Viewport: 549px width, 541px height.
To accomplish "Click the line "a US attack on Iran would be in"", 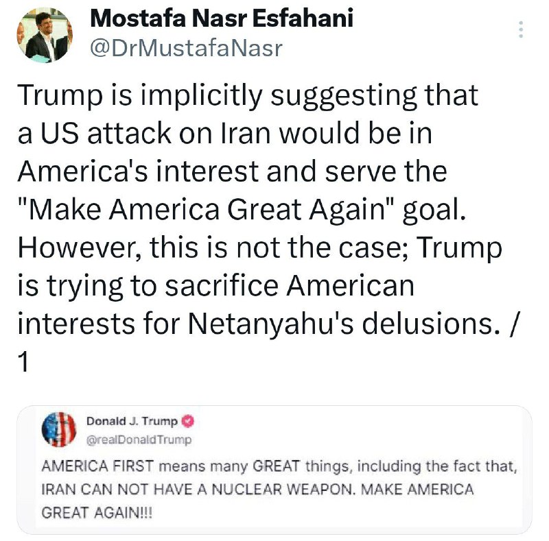I will pos(225,133).
